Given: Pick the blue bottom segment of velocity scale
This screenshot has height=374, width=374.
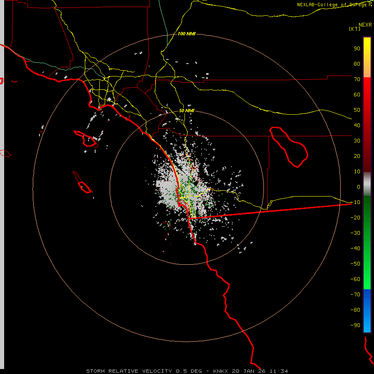Looking at the screenshot, I should click(x=367, y=311).
